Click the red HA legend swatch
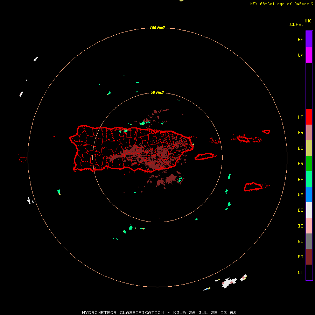315x315 pixels. pos(309,117)
